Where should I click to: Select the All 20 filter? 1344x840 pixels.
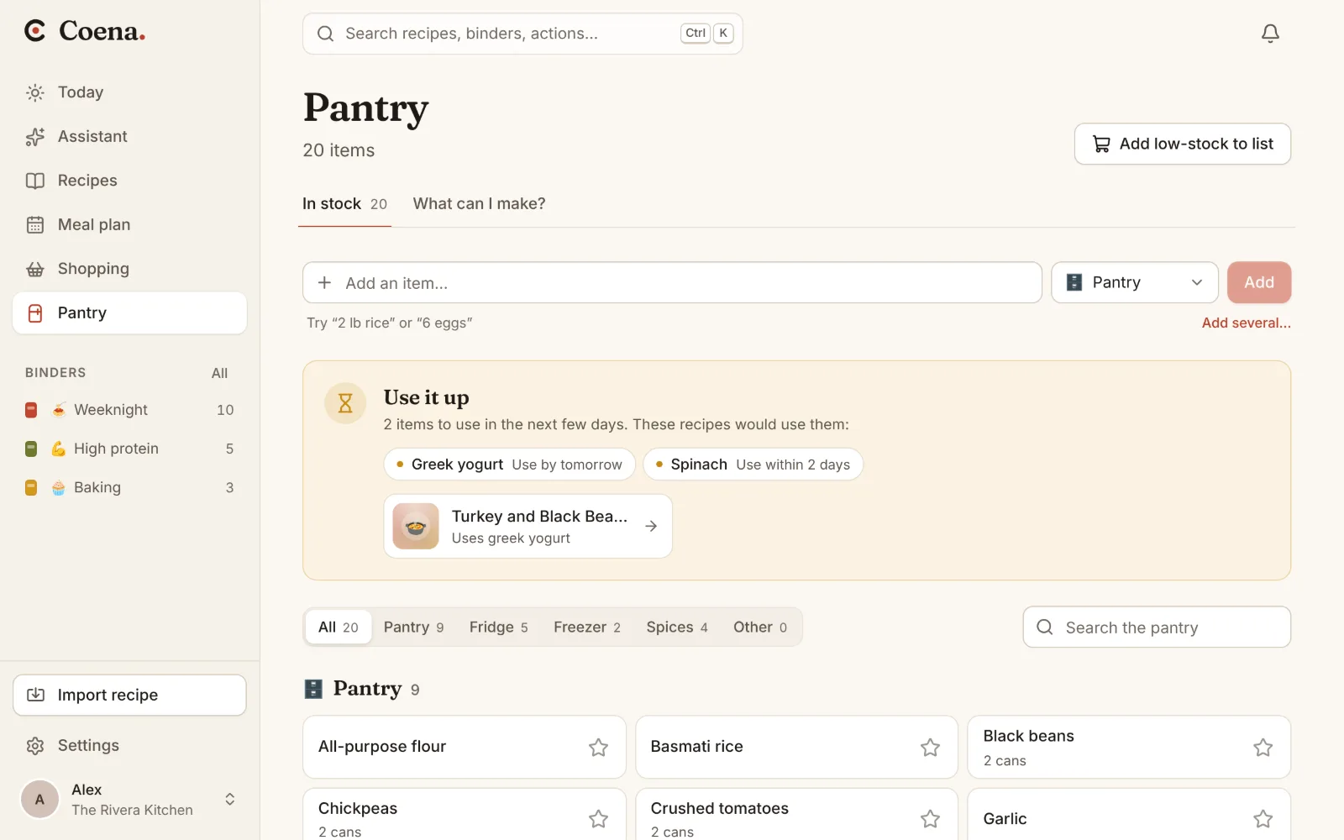(x=339, y=627)
